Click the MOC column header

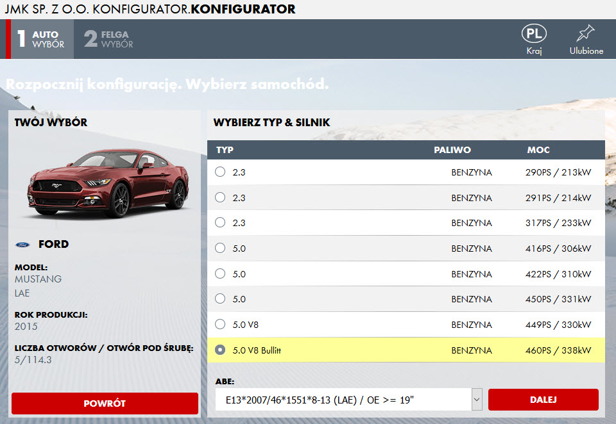pyautogui.click(x=538, y=150)
